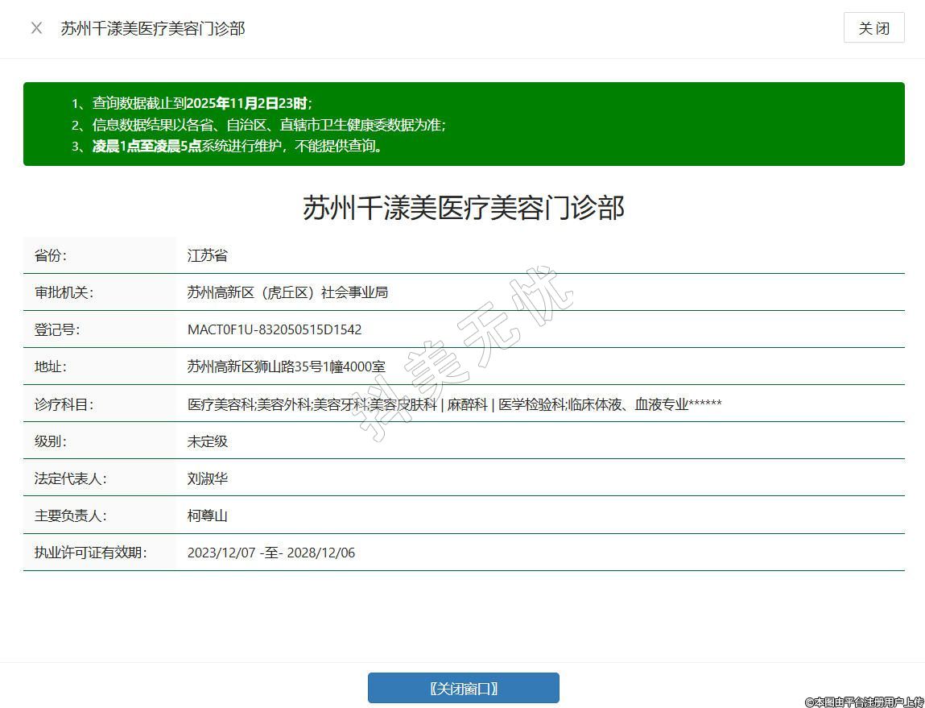Select main person in charge 柯尊山
Viewport: 925px width, 708px height.
pos(208,515)
